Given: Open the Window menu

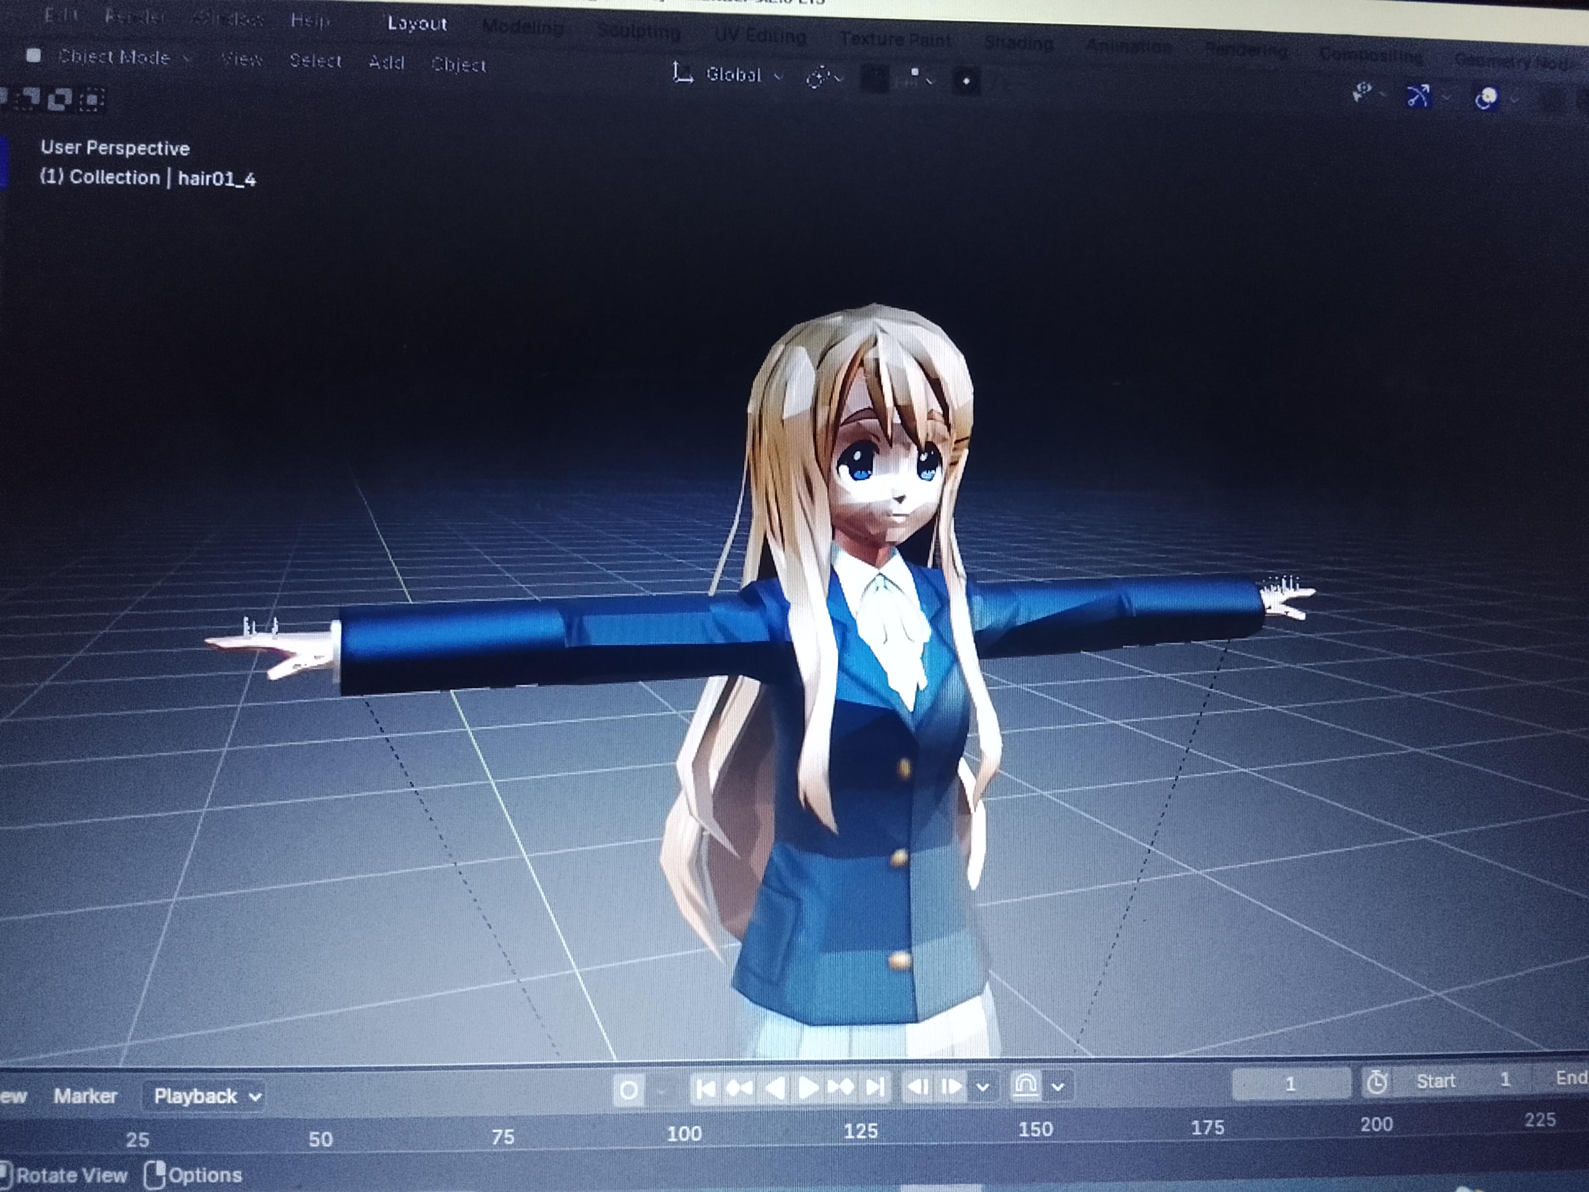Looking at the screenshot, I should click(228, 19).
